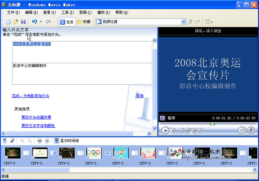Click the storyboard scroll-left arrow

point(3,169)
